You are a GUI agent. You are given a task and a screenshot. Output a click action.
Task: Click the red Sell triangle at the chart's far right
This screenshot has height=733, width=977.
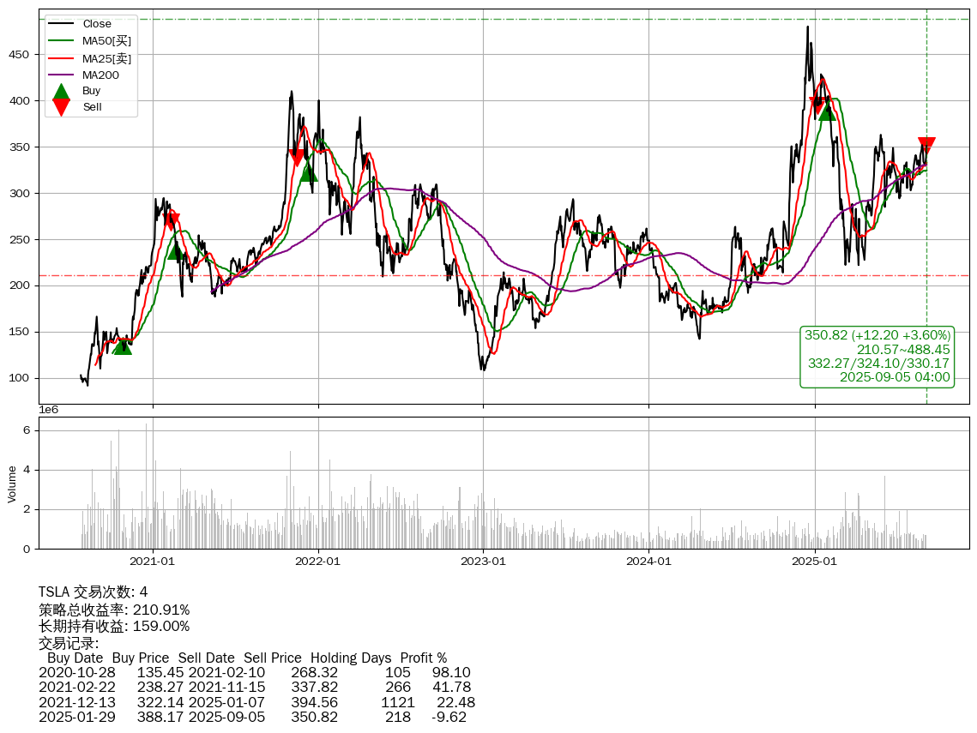click(926, 146)
